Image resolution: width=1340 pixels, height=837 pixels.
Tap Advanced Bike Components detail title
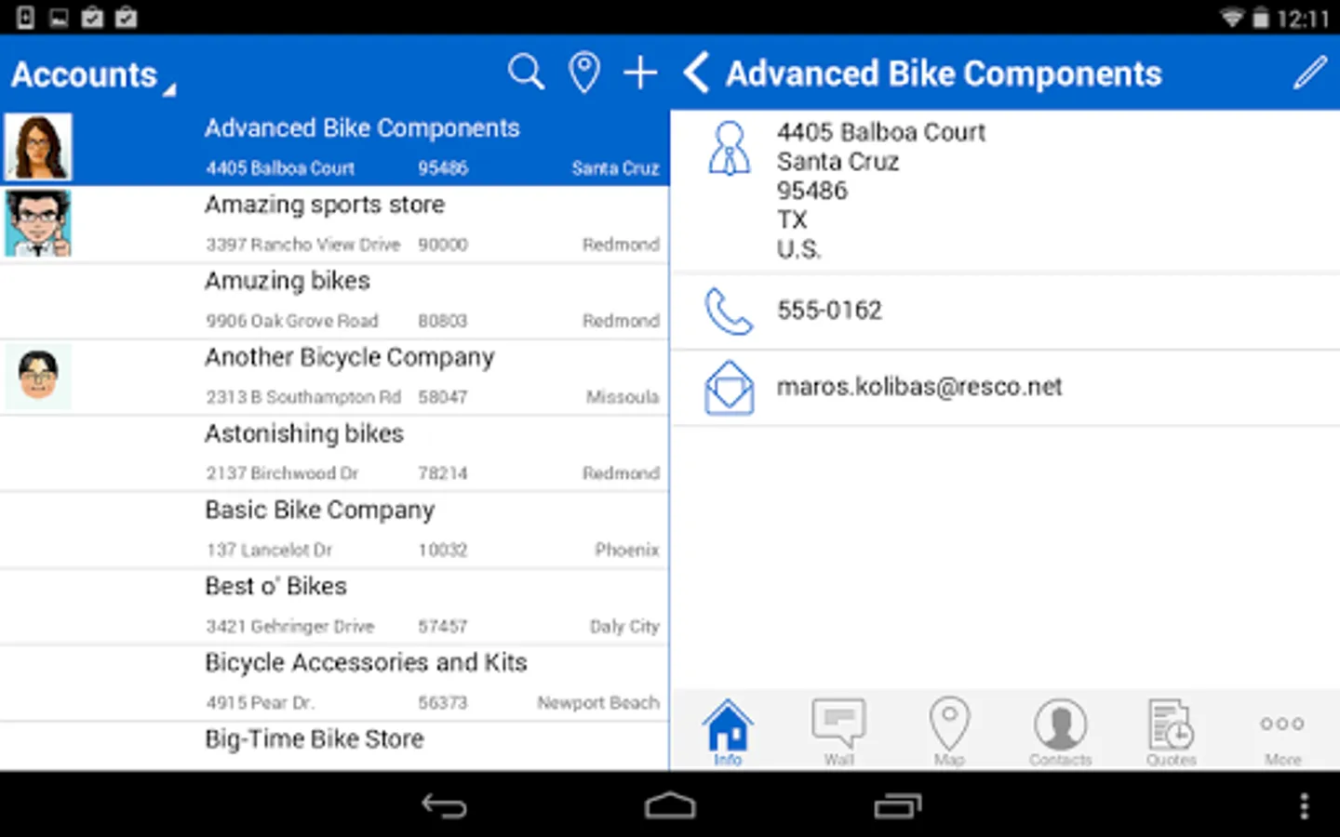944,73
